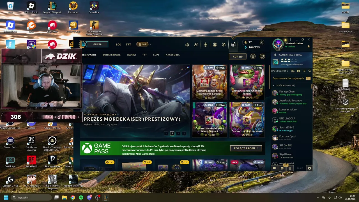
Task: Open chat with Fat Yap Chan
Action: [291, 93]
